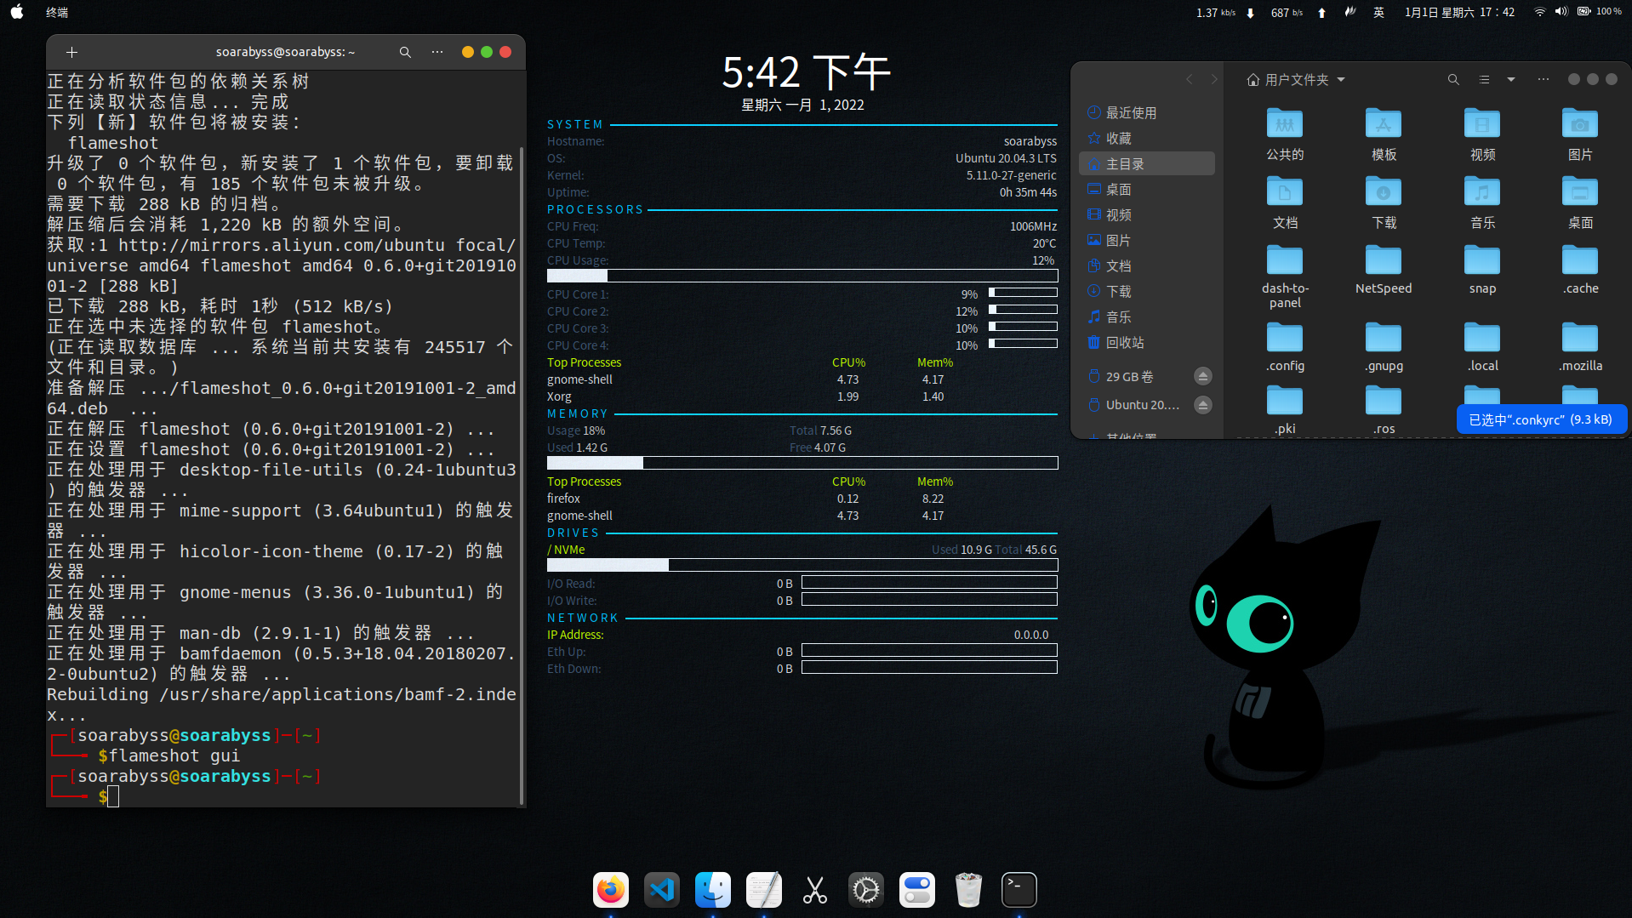This screenshot has height=918, width=1632.
Task: Switch the file manager to list view
Action: click(1483, 79)
